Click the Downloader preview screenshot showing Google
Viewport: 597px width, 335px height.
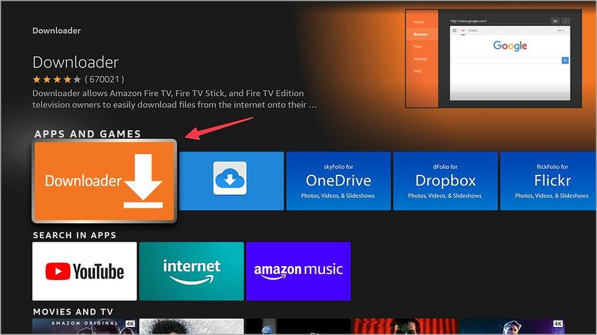[x=494, y=58]
